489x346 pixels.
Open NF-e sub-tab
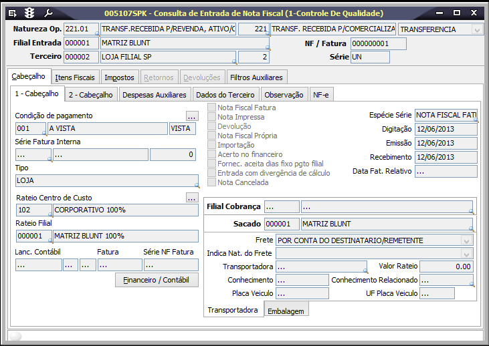tap(321, 95)
